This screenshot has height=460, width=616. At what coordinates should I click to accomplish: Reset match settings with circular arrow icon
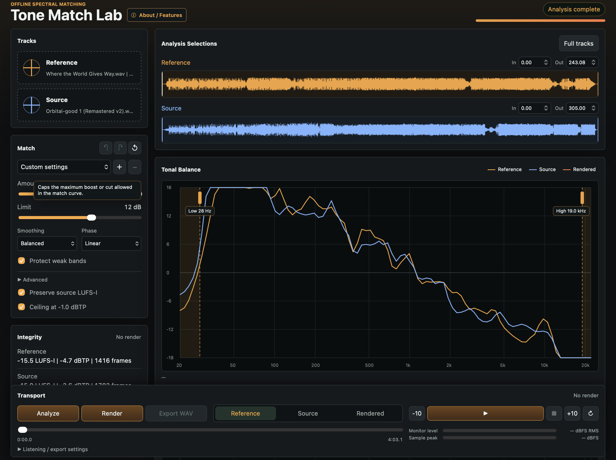click(135, 148)
